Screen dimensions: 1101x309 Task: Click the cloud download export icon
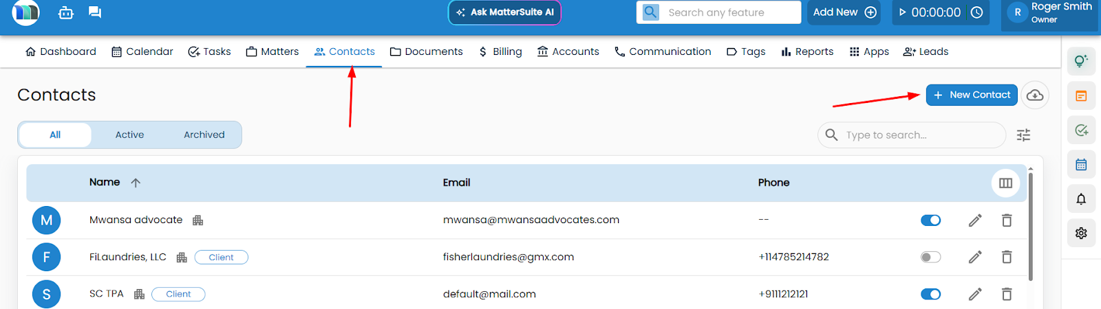tap(1034, 95)
